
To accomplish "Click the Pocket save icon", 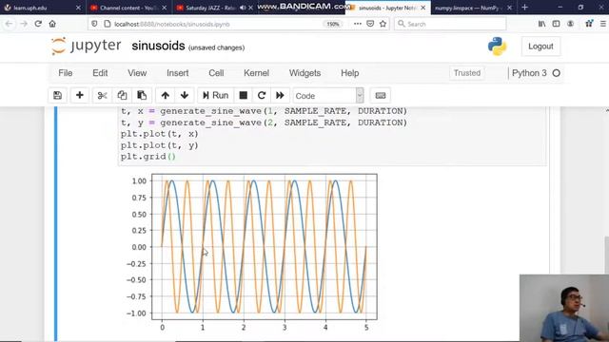I will [x=370, y=24].
